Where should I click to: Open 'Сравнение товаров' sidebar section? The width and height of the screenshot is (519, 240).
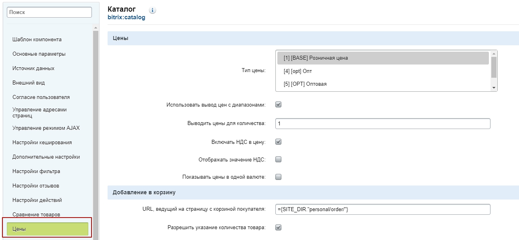click(x=36, y=214)
